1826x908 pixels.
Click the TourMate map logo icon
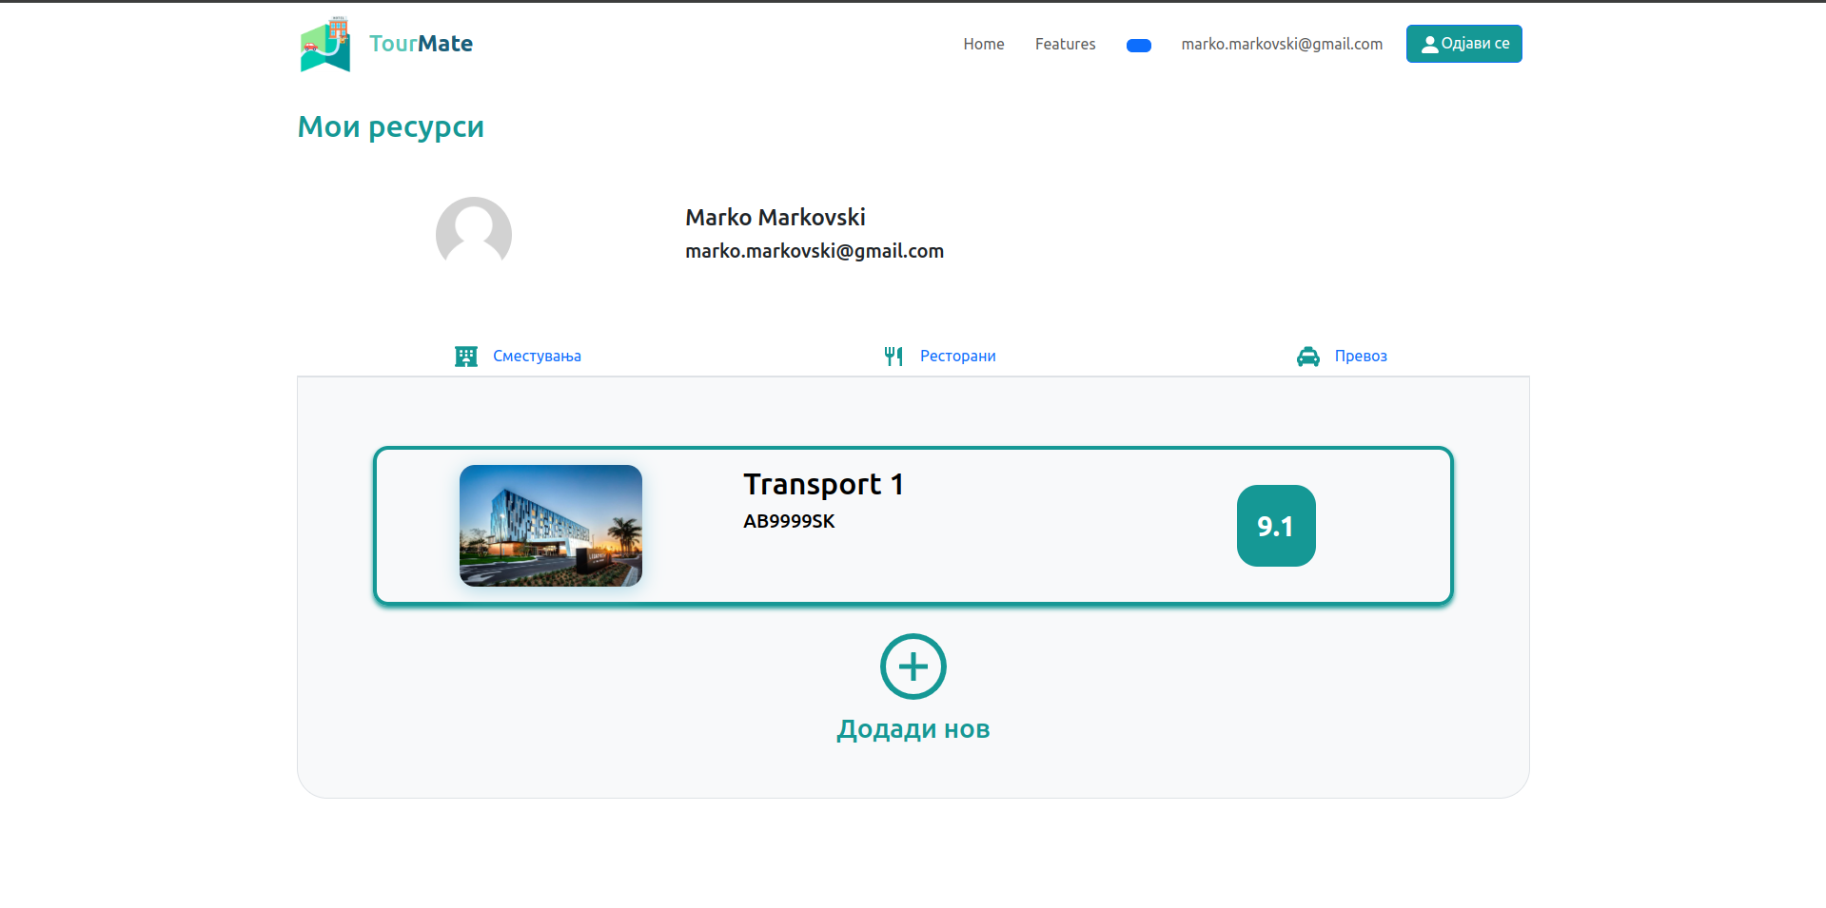coord(325,45)
